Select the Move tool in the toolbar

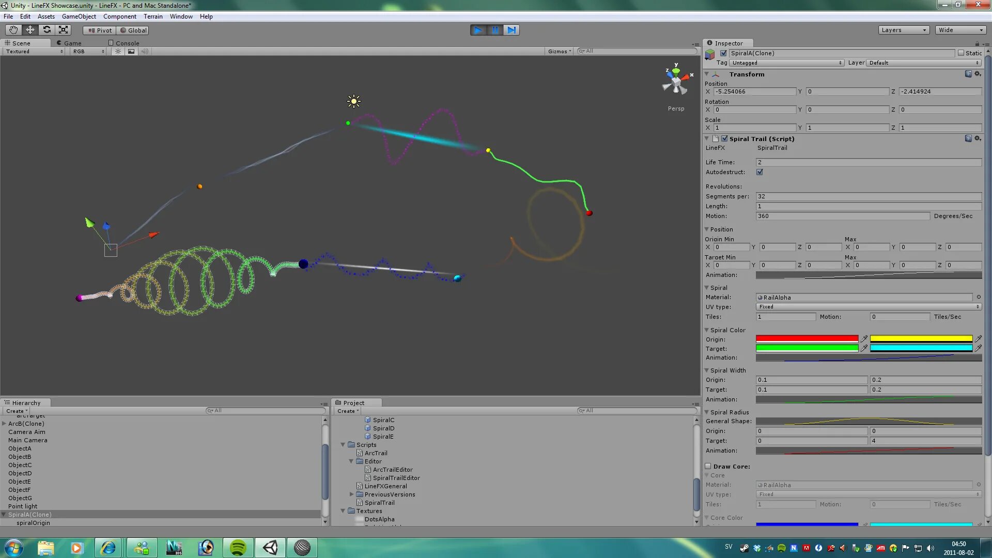pyautogui.click(x=29, y=30)
